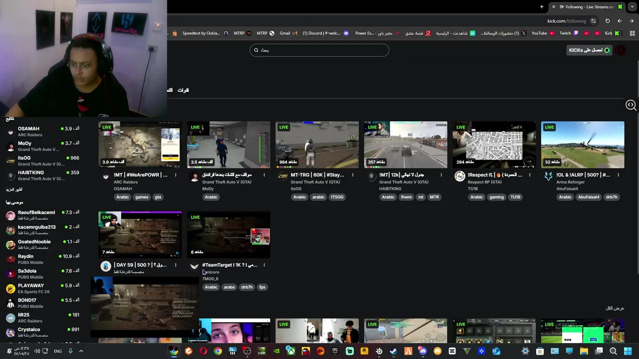Click the browser reload button

pos(608,21)
